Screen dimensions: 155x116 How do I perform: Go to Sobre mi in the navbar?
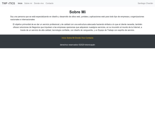[28, 3]
